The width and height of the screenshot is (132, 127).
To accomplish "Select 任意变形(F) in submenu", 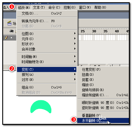I will (x=103, y=69).
